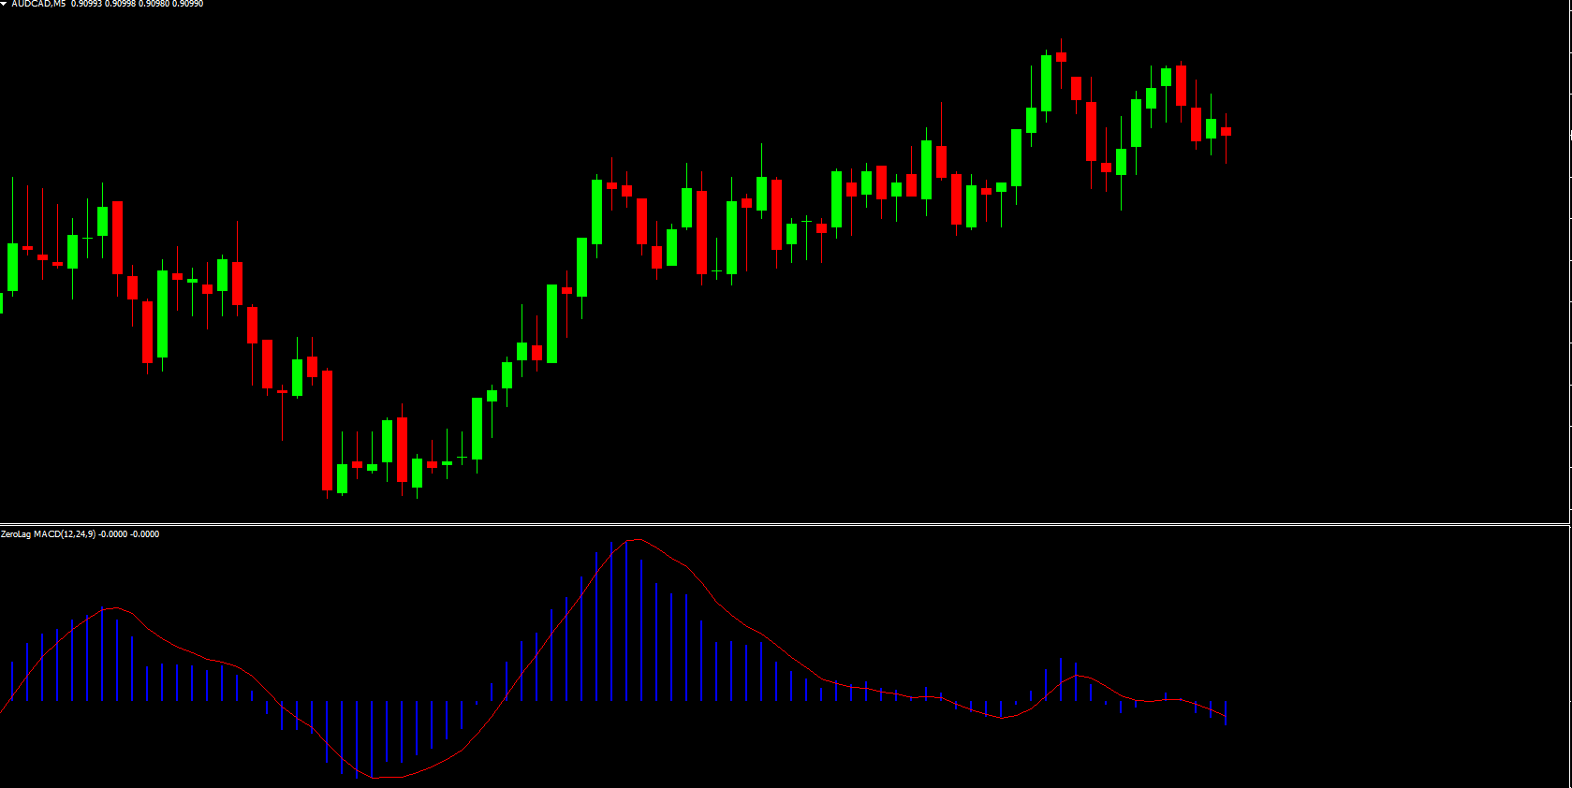Open the dropdown arrow beside AUDCAD,M5
Image resolution: width=1572 pixels, height=788 pixels.
pos(4,4)
